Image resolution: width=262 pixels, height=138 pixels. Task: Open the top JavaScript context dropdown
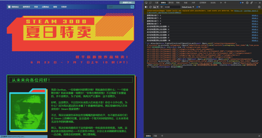(x=156, y=7)
